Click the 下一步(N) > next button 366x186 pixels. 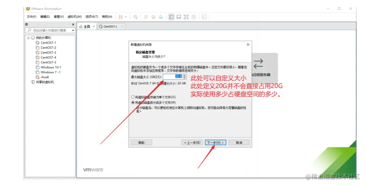point(215,143)
